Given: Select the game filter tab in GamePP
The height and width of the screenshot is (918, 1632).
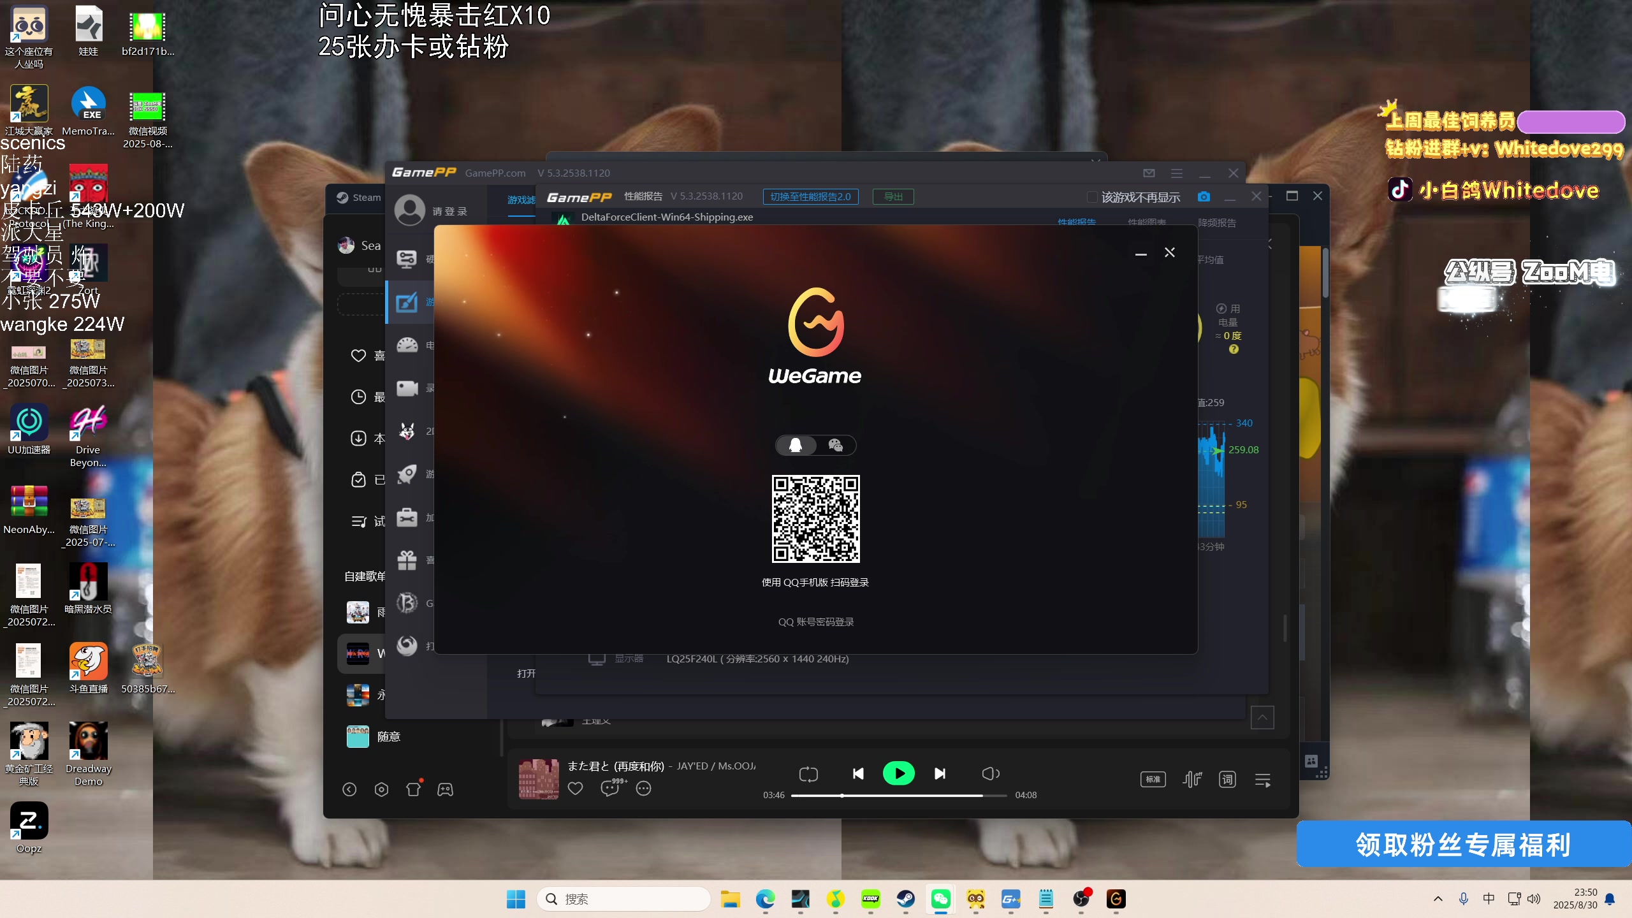Looking at the screenshot, I should click(x=521, y=200).
